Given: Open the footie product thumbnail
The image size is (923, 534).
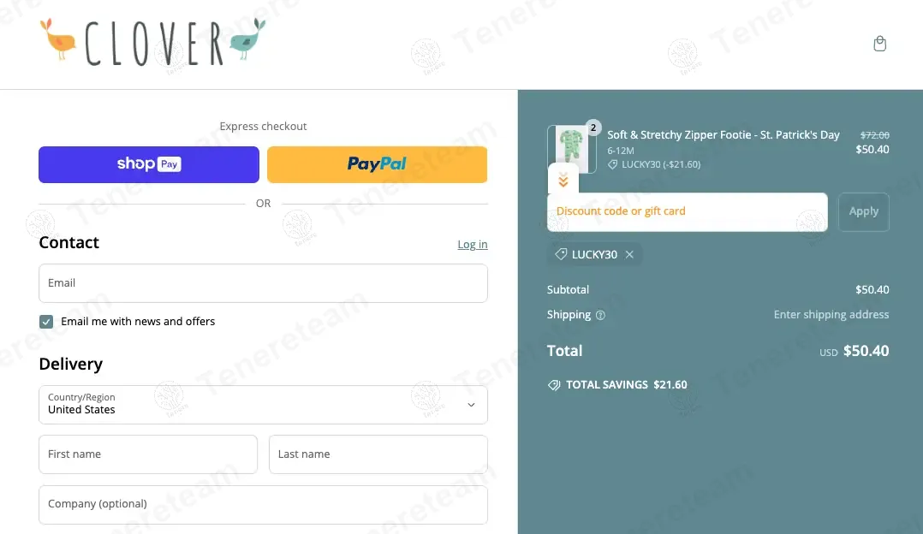Looking at the screenshot, I should coord(571,149).
